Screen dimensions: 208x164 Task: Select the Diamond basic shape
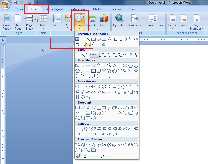click(99, 65)
